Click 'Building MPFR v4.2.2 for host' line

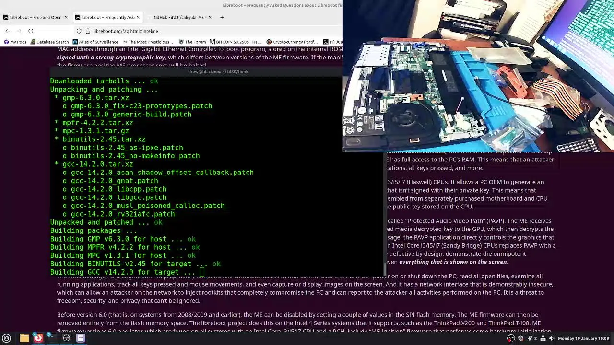125,247
